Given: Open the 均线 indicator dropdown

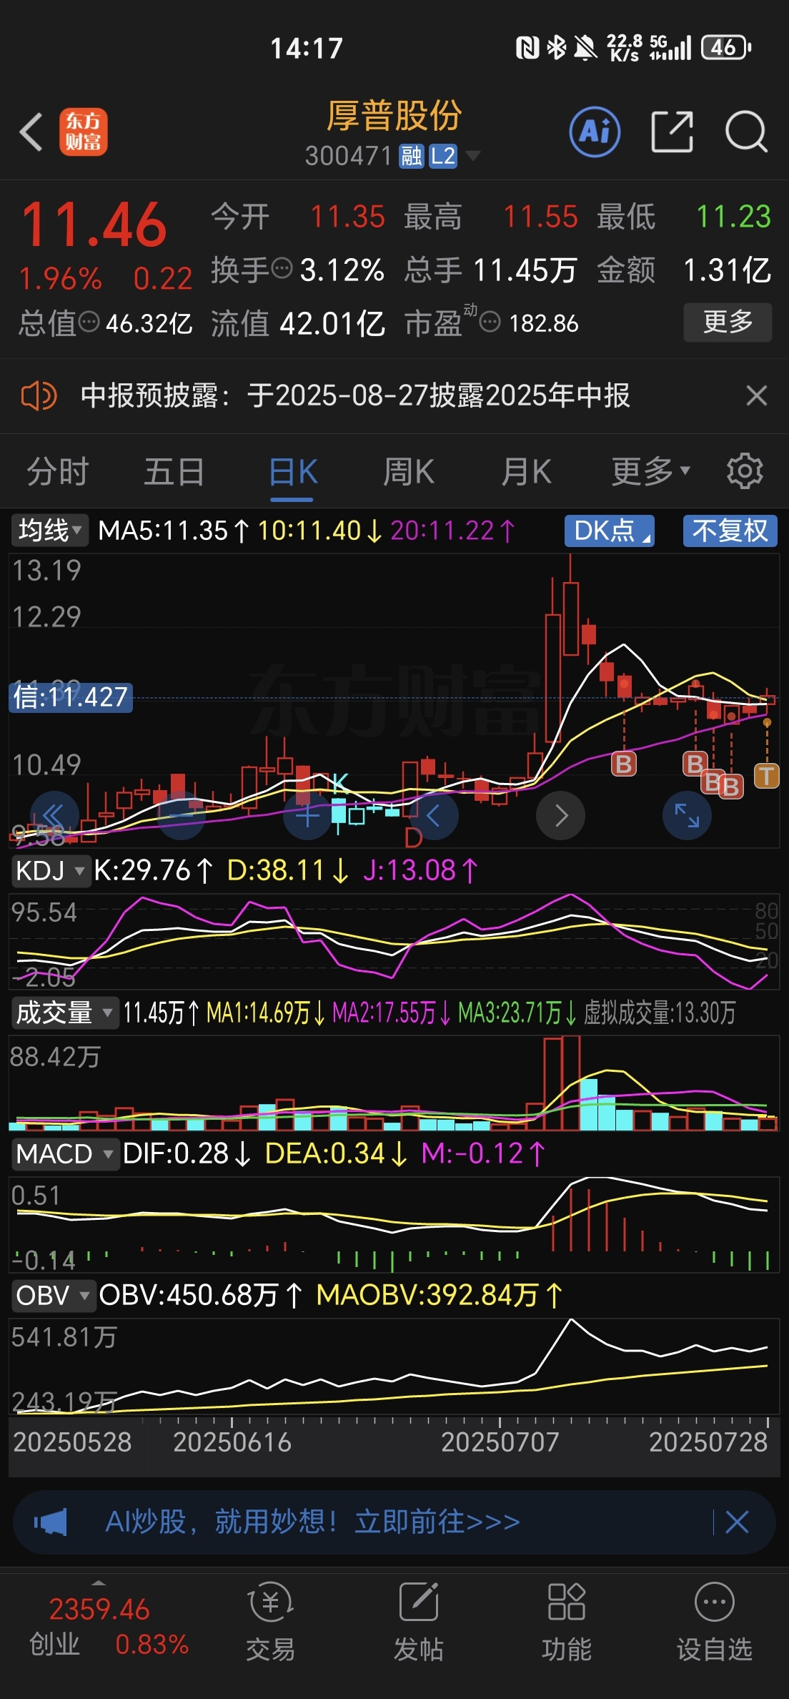Looking at the screenshot, I should pos(49,531).
